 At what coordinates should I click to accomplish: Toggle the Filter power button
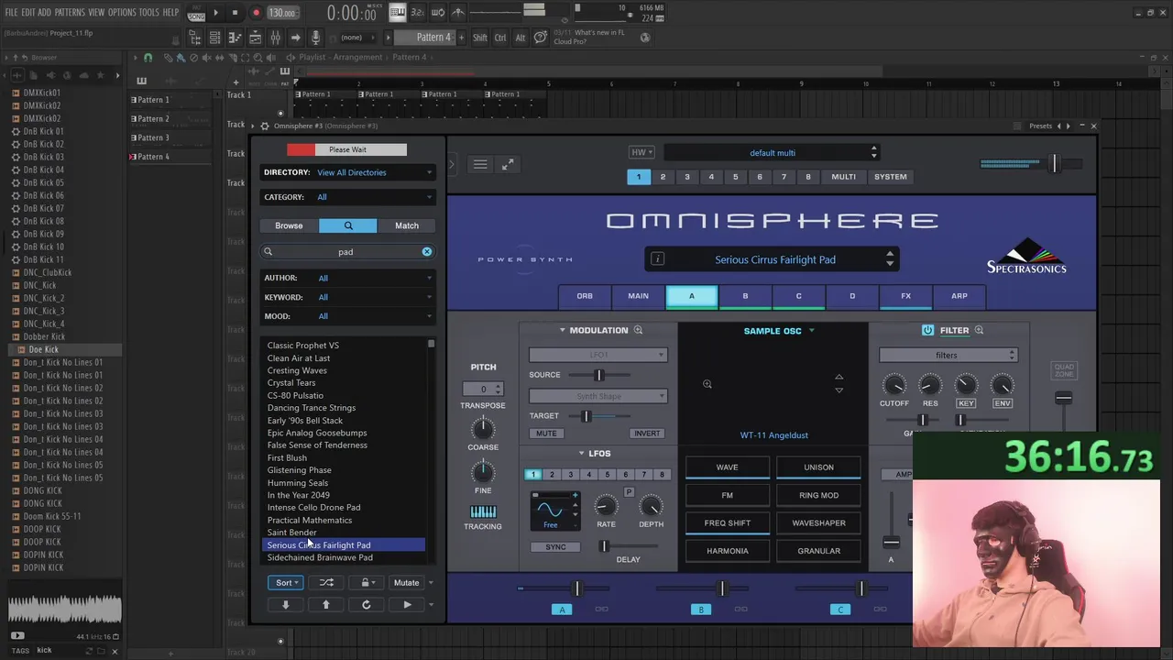(x=927, y=330)
